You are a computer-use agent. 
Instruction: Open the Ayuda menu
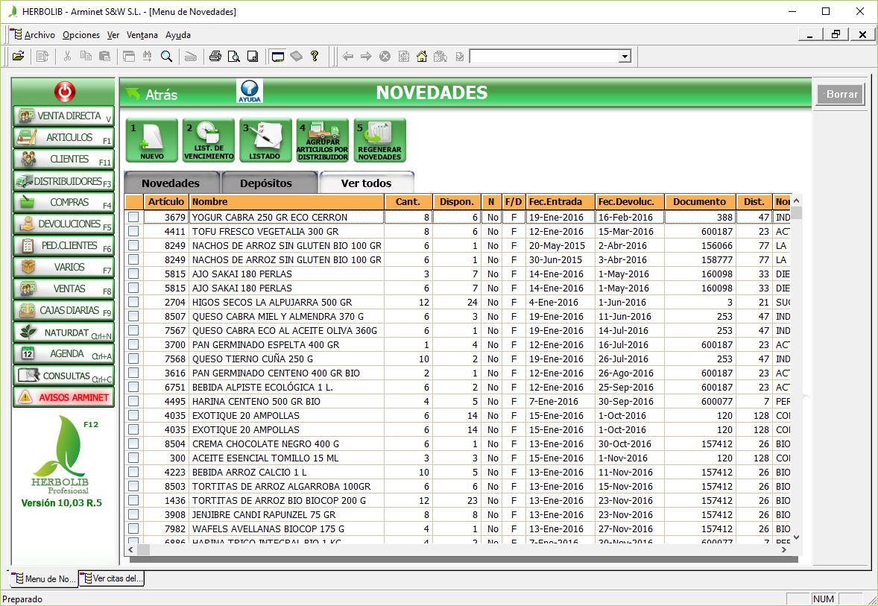coord(178,35)
